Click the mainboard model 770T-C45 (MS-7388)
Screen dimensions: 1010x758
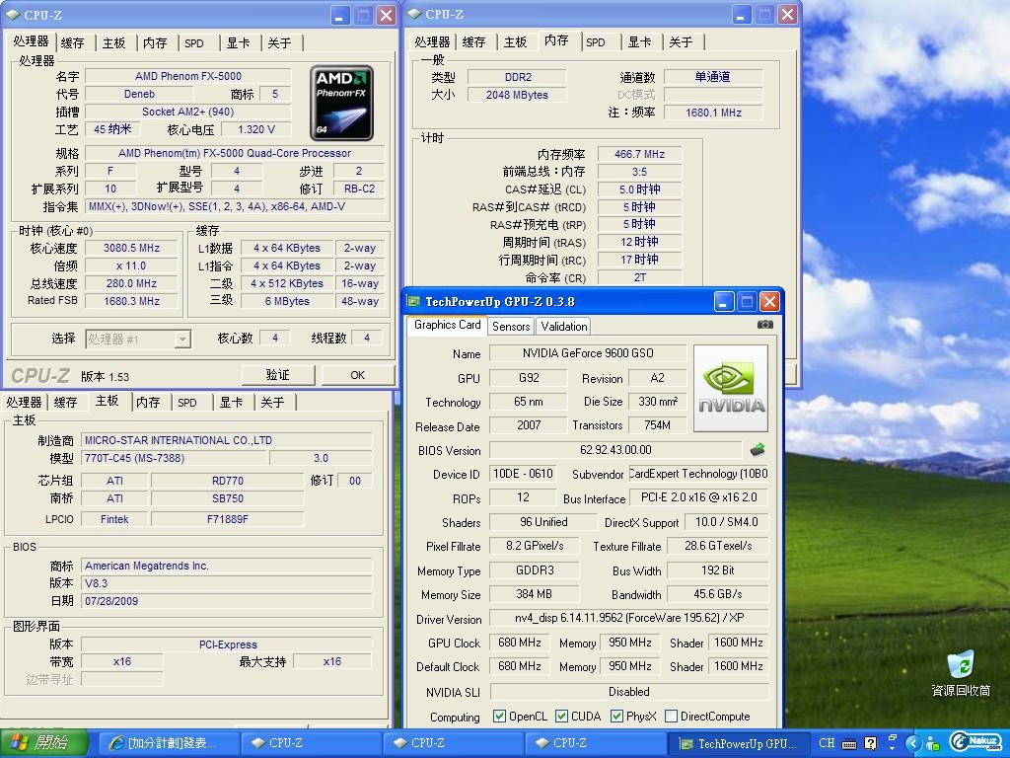[x=174, y=458]
